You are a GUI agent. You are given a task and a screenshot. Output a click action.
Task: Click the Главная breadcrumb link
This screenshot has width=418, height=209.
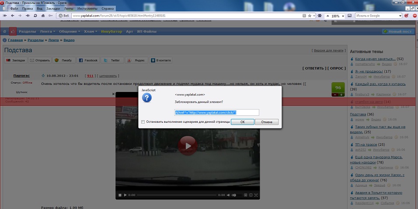click(15, 40)
